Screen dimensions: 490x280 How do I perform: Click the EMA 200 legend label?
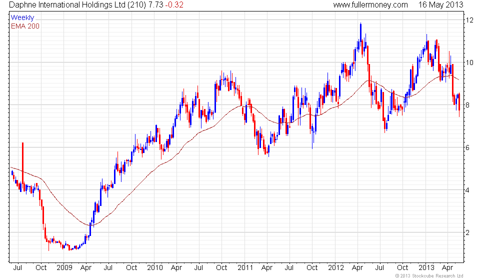coord(25,26)
